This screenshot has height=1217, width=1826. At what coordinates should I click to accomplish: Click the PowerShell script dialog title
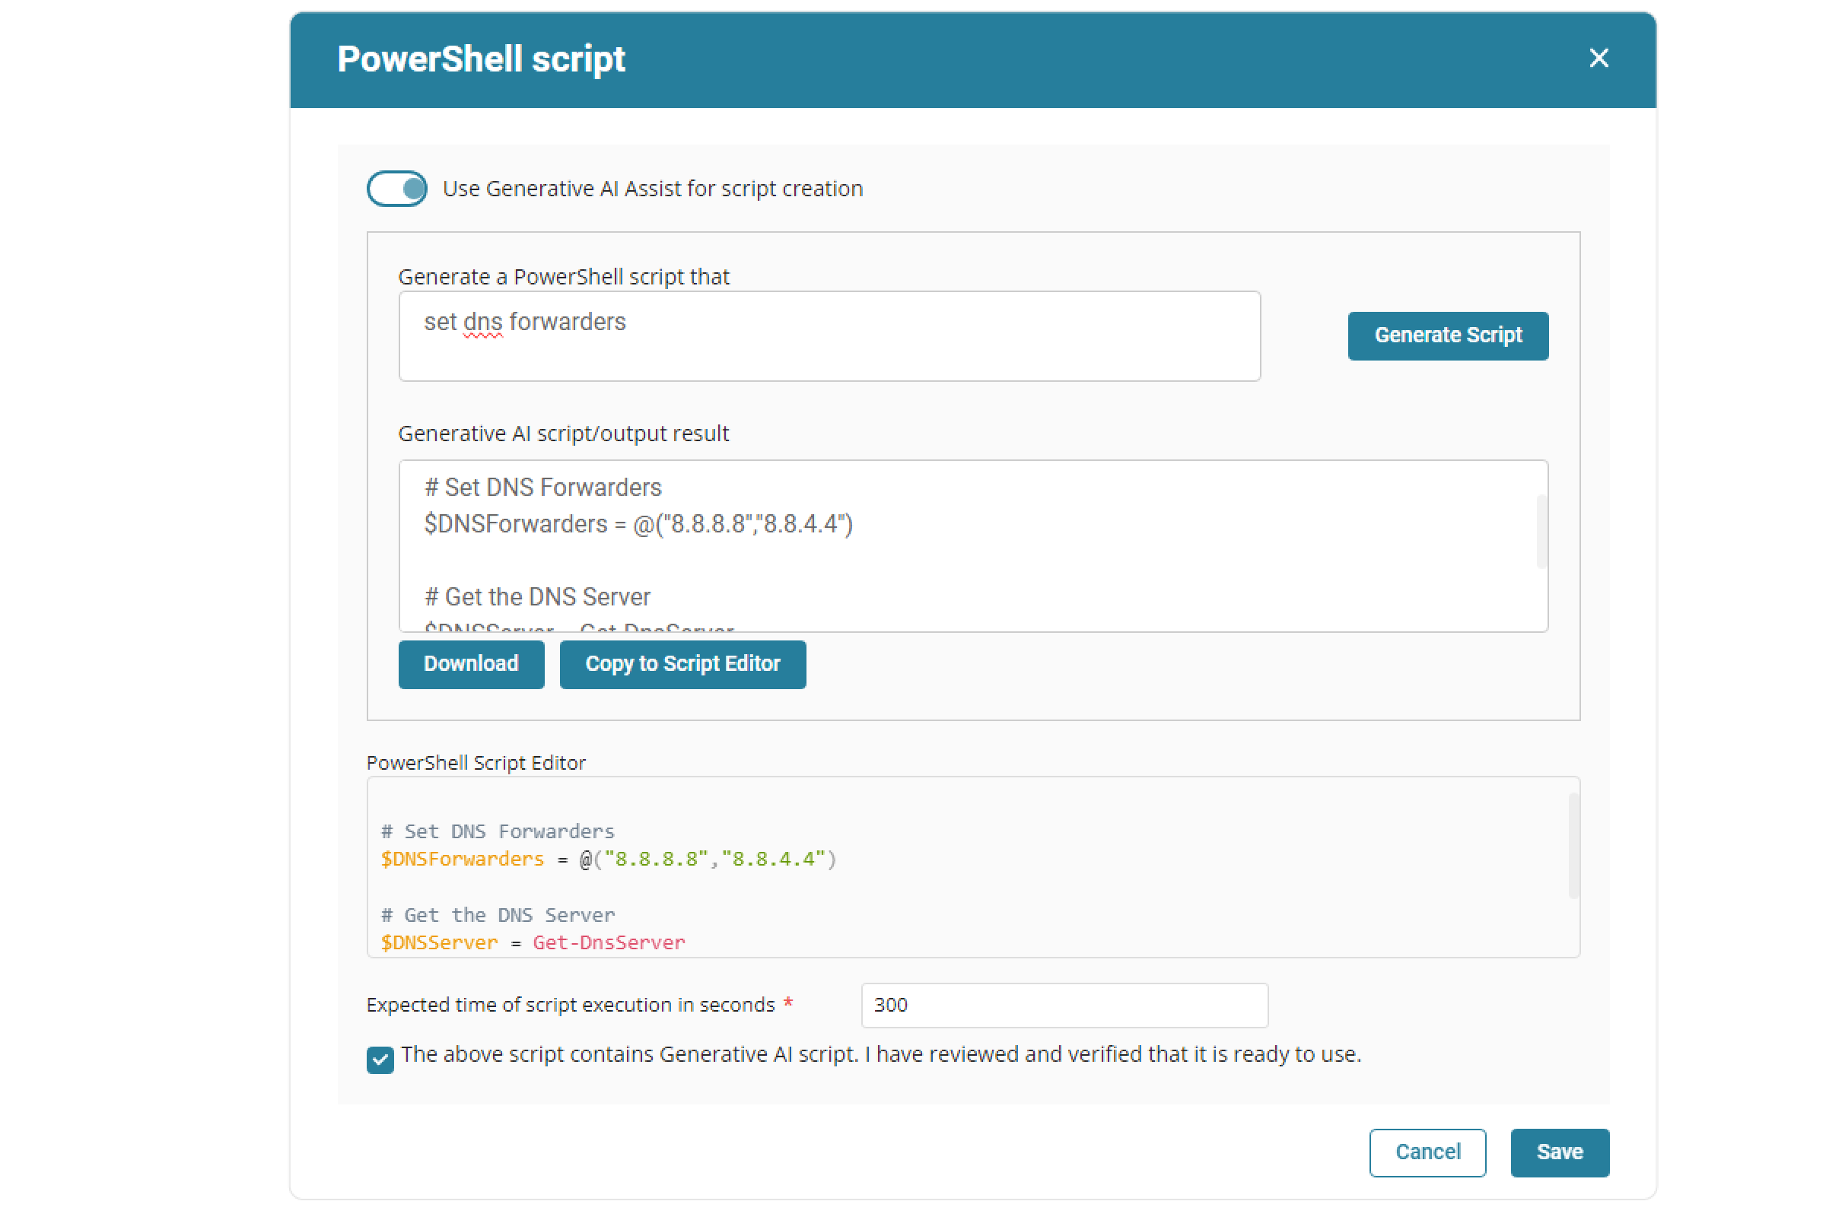(482, 60)
